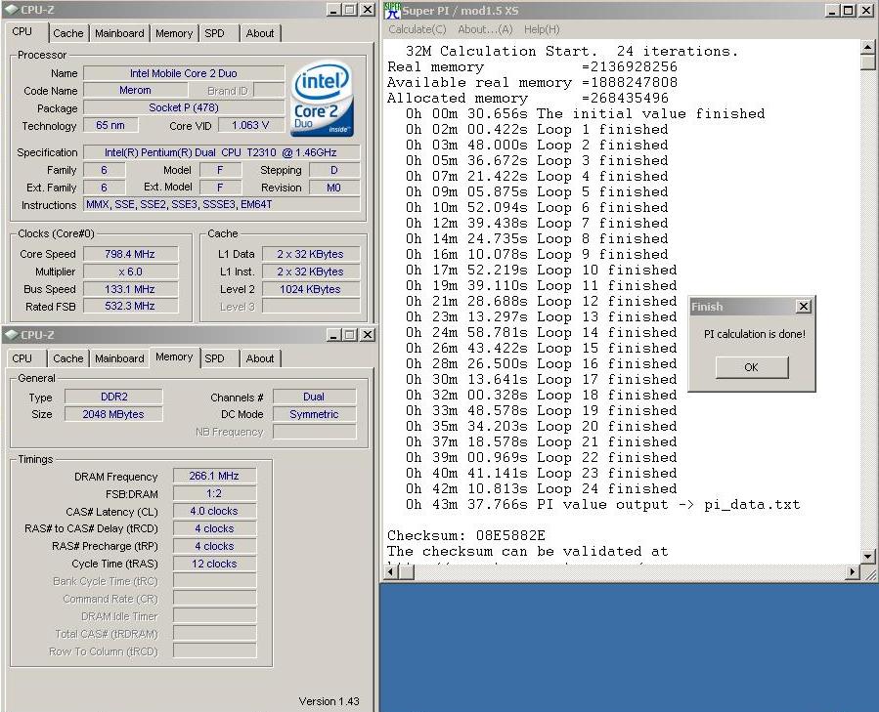
Task: Click the CAS# Latency value '4.0 clocks'
Action: click(x=215, y=511)
